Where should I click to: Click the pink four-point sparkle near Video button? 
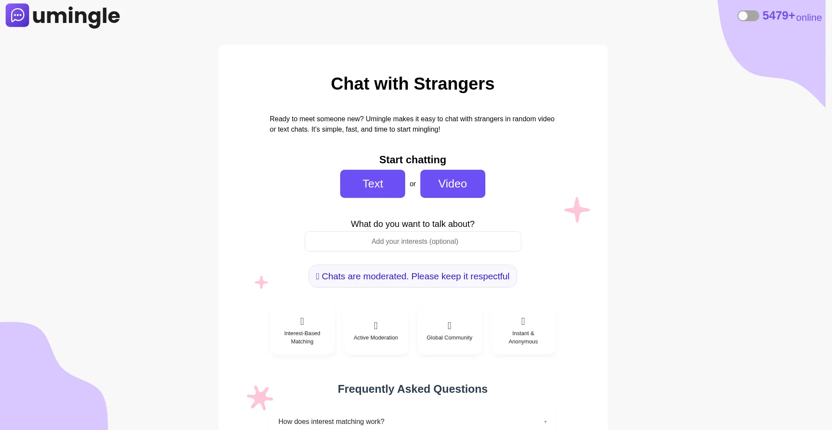tap(577, 210)
